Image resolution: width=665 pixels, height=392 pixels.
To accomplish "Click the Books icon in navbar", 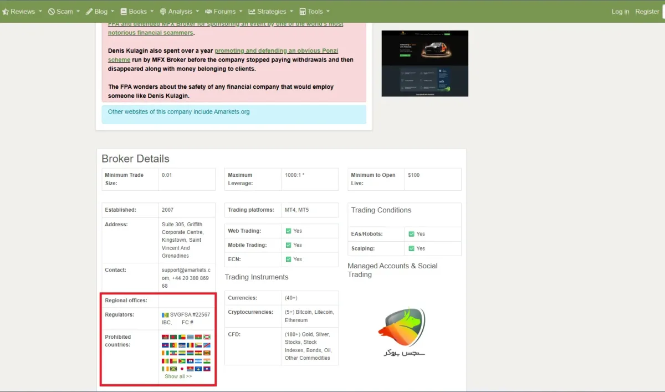I will [124, 11].
